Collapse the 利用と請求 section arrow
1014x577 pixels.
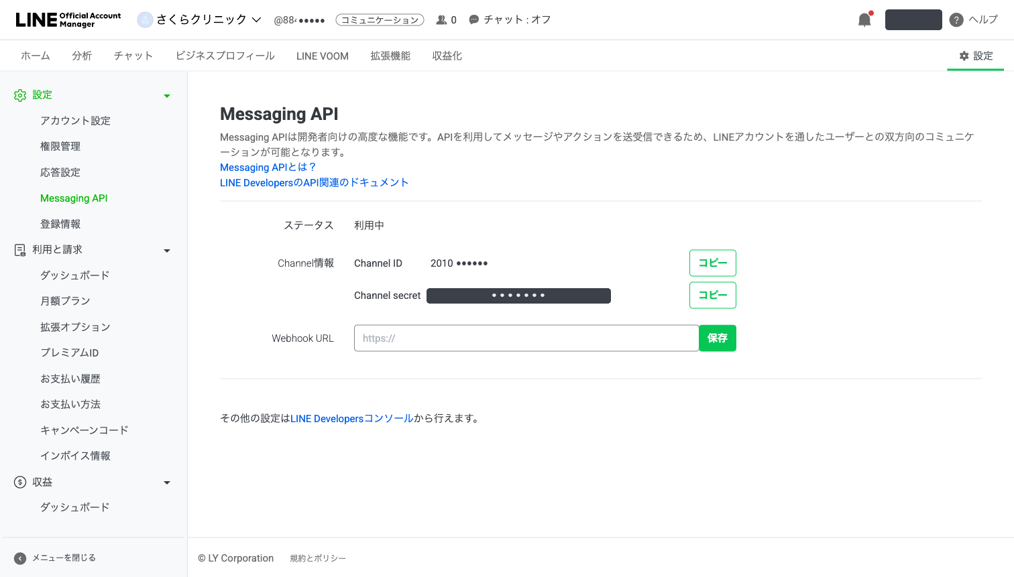(x=167, y=251)
